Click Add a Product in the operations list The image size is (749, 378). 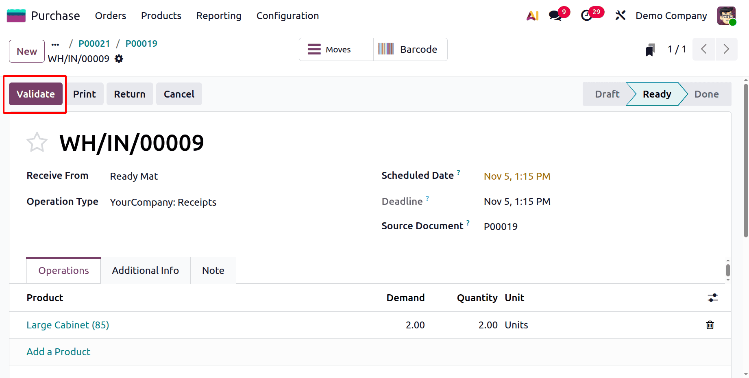(58, 352)
